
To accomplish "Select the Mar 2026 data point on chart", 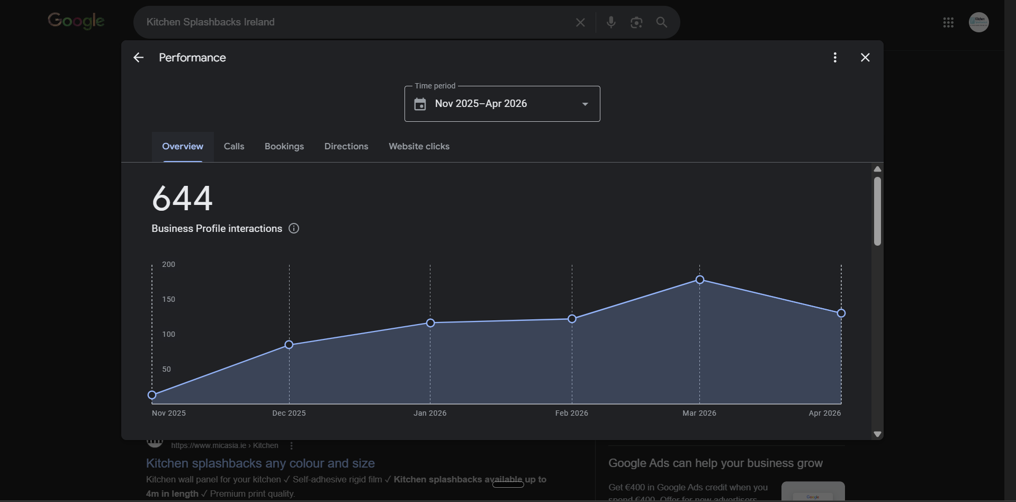I will coord(700,280).
